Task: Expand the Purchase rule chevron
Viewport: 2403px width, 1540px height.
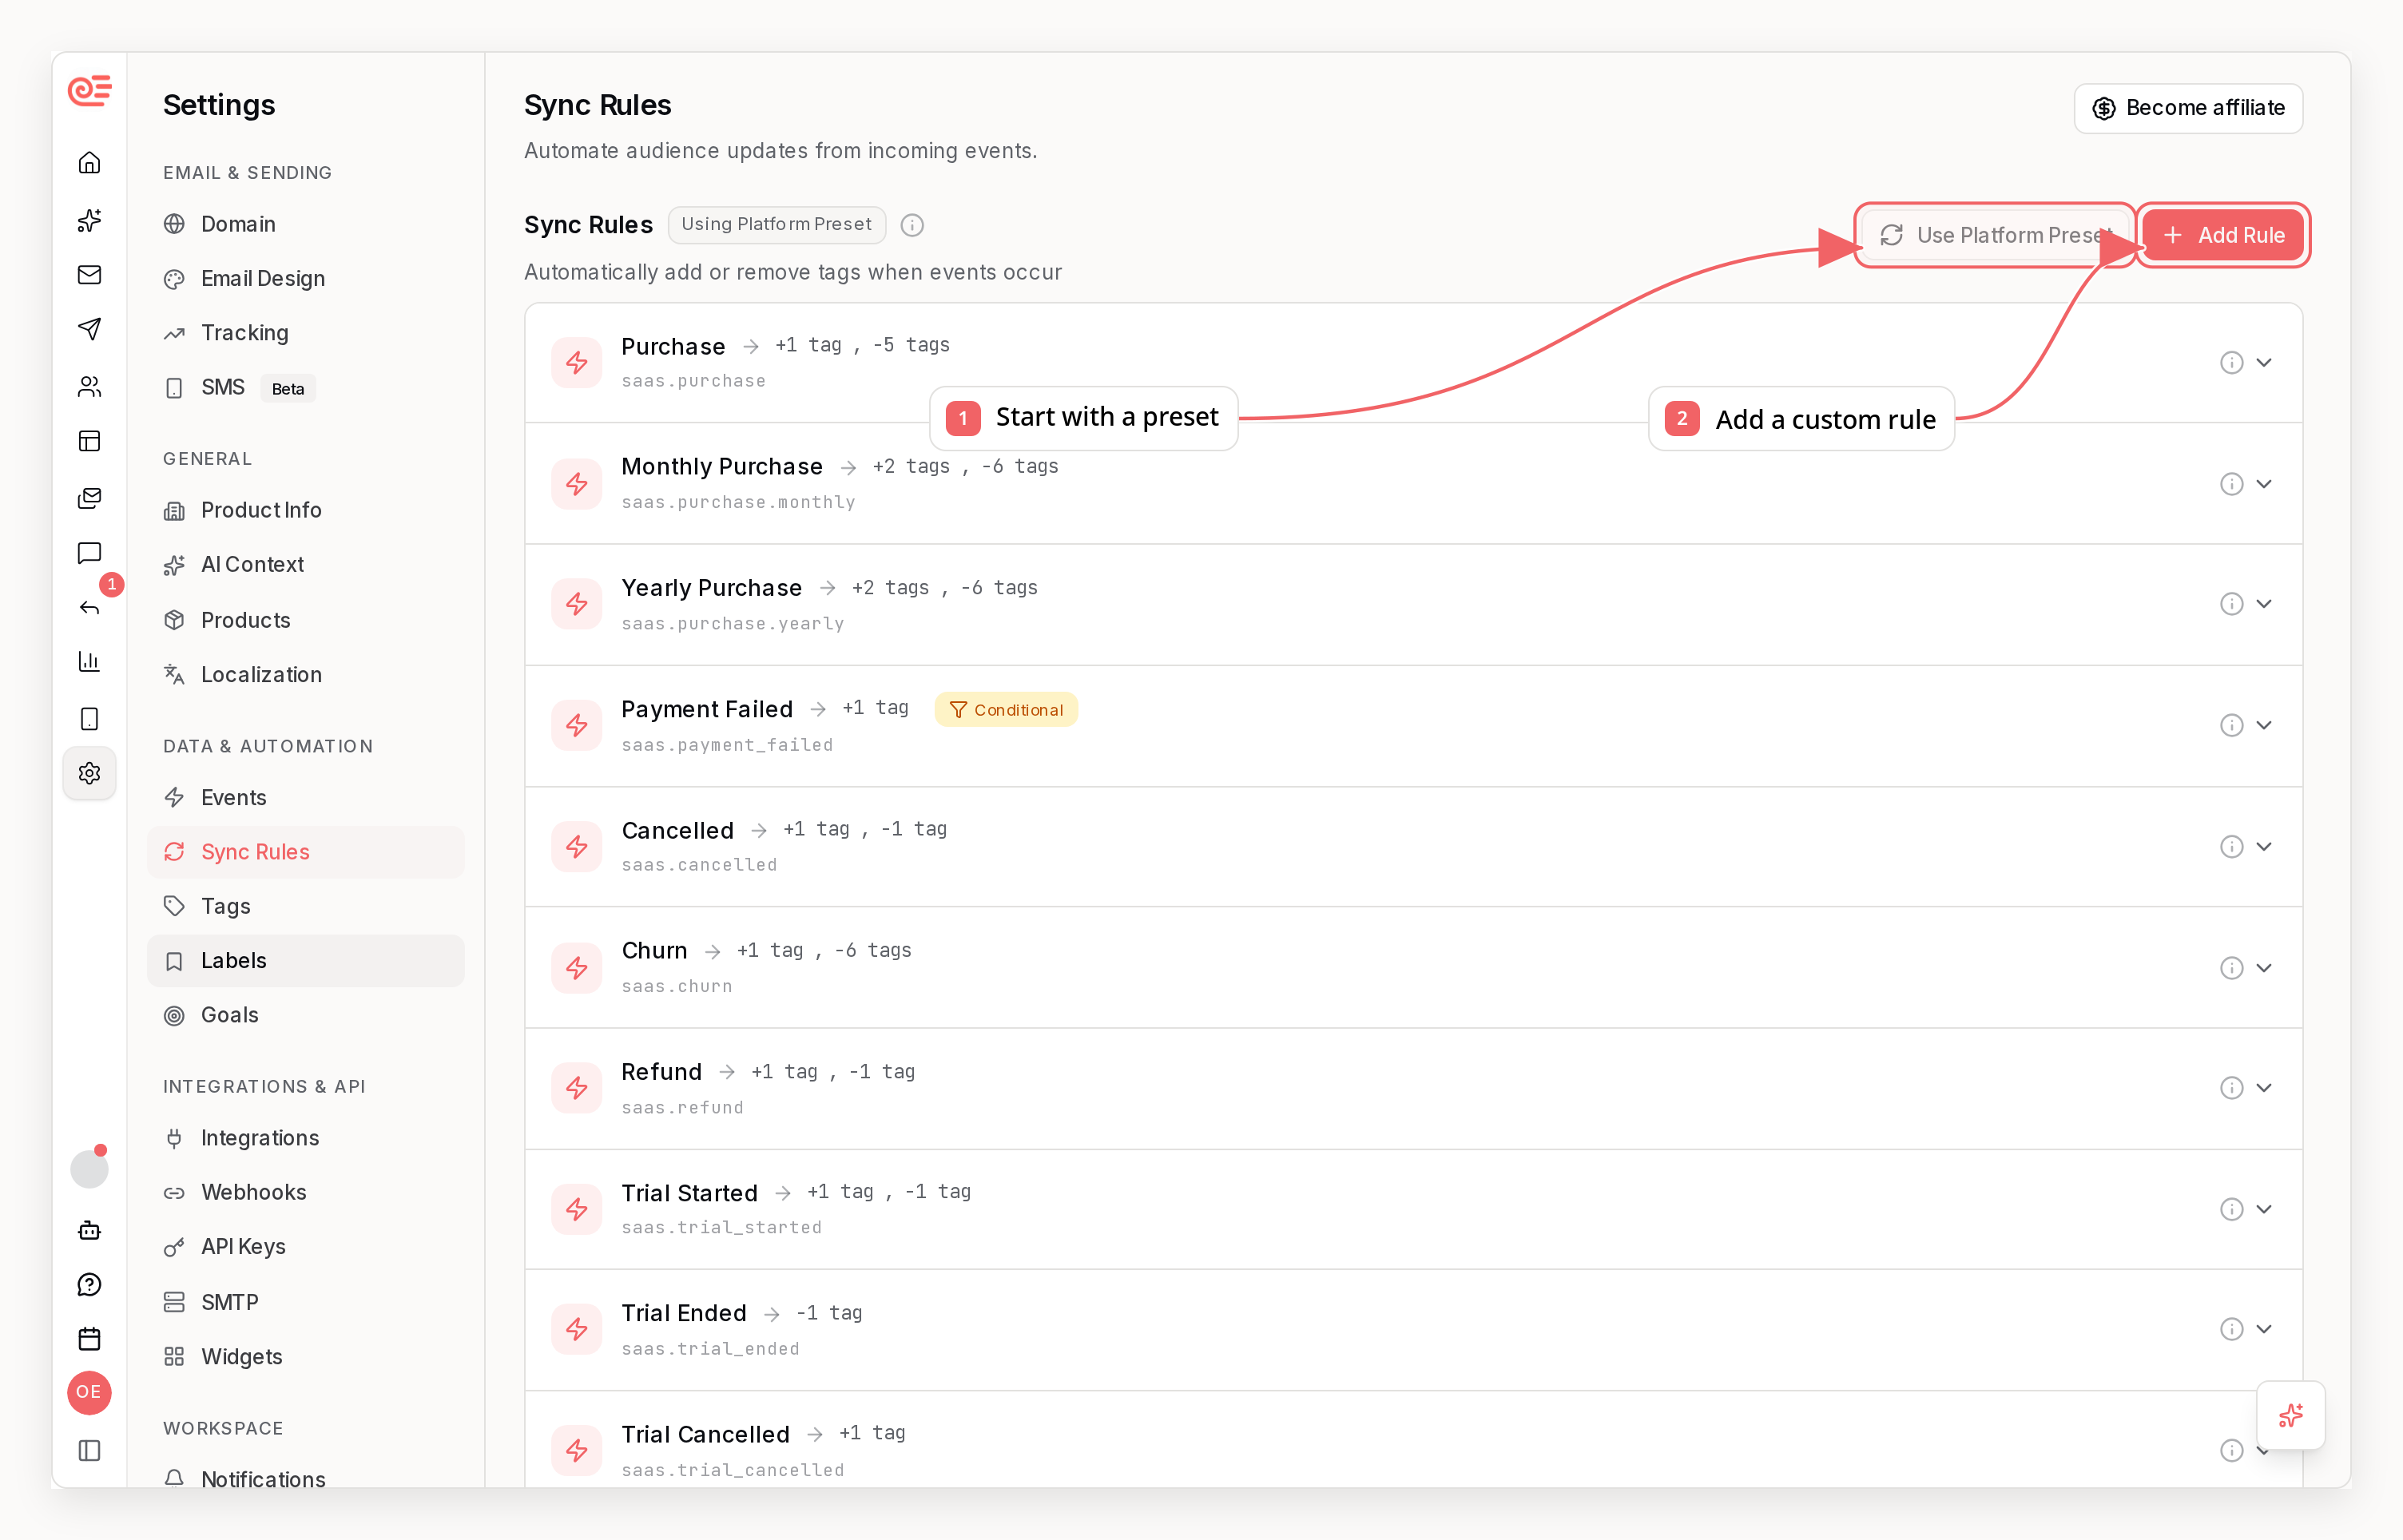Action: click(x=2264, y=362)
